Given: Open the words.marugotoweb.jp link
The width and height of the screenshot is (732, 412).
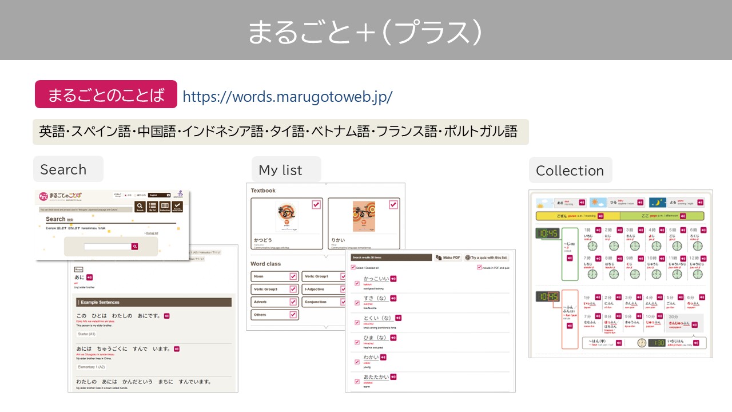Looking at the screenshot, I should coord(287,96).
